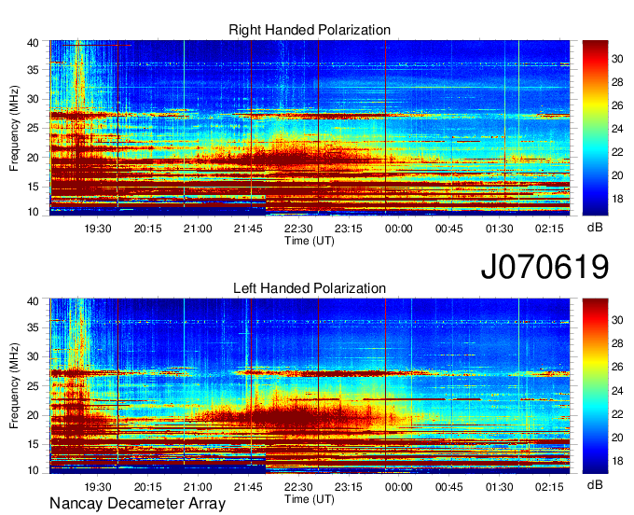Click the 21:00 time tick on Left Handed plot

[198, 487]
